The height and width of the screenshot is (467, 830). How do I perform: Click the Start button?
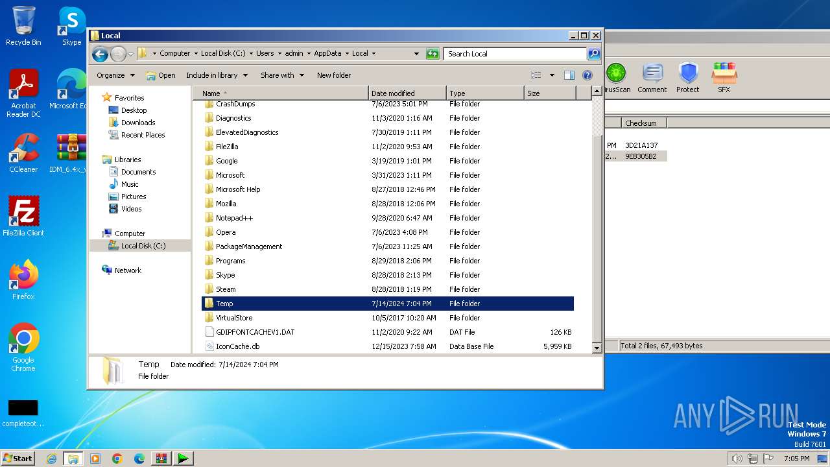coord(18,459)
